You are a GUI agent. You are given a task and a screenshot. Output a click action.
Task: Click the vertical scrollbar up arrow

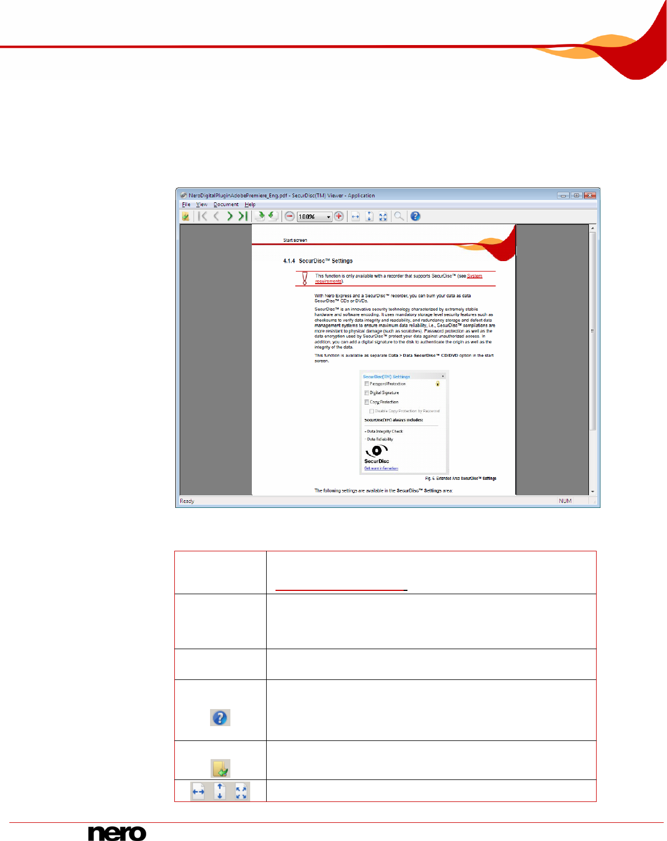point(592,228)
